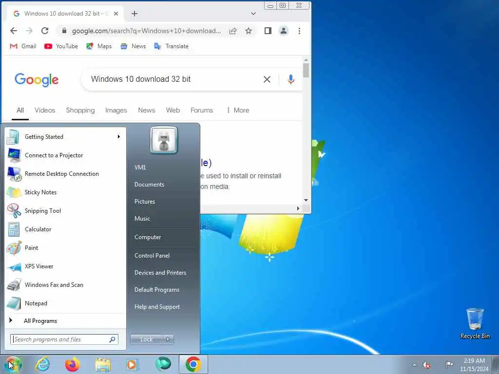Clear the Google search box

tap(267, 79)
